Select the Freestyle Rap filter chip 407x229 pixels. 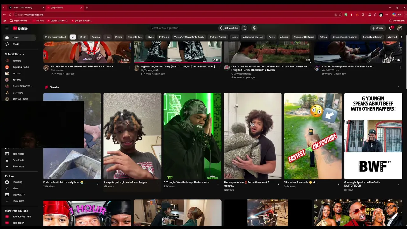(135, 37)
